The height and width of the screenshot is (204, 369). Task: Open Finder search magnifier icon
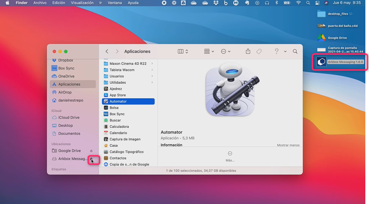point(295,52)
